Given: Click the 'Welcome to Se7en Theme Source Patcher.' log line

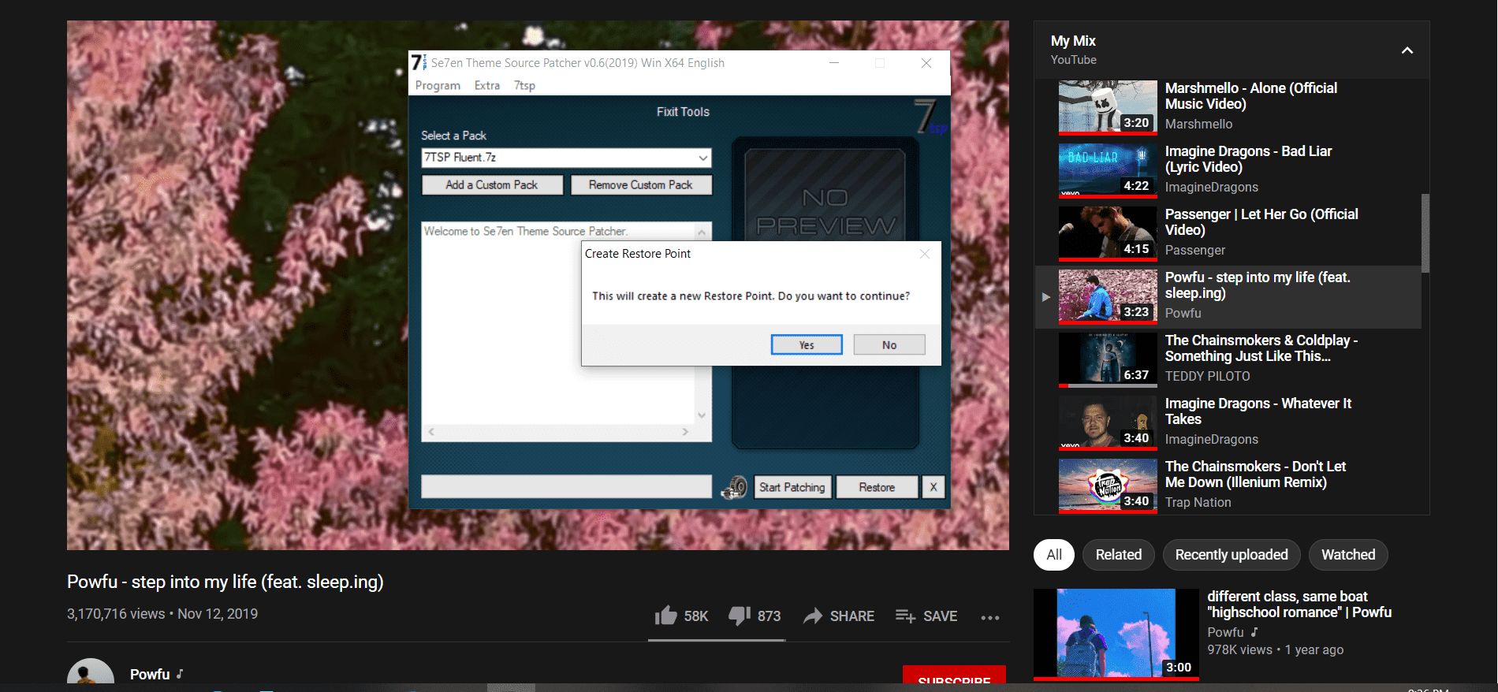Looking at the screenshot, I should click(x=526, y=231).
